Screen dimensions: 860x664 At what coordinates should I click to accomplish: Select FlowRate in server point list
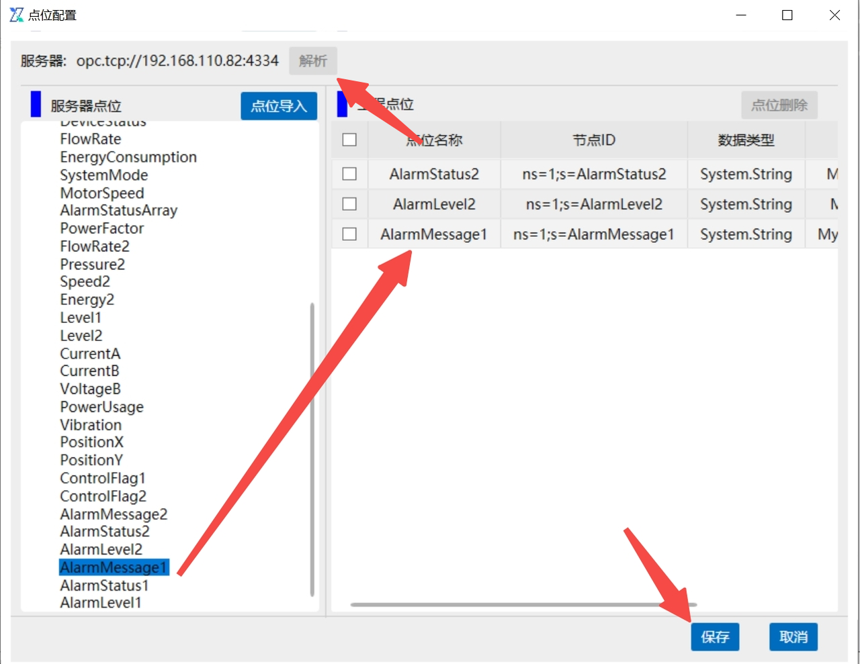91,139
